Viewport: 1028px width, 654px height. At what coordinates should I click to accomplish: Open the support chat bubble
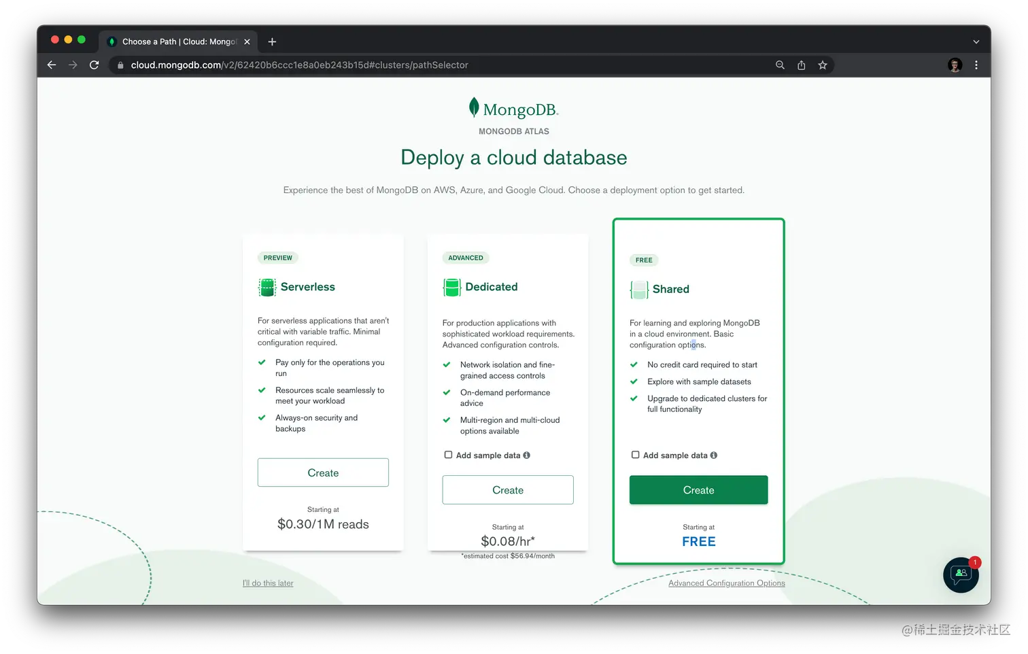[x=961, y=574]
